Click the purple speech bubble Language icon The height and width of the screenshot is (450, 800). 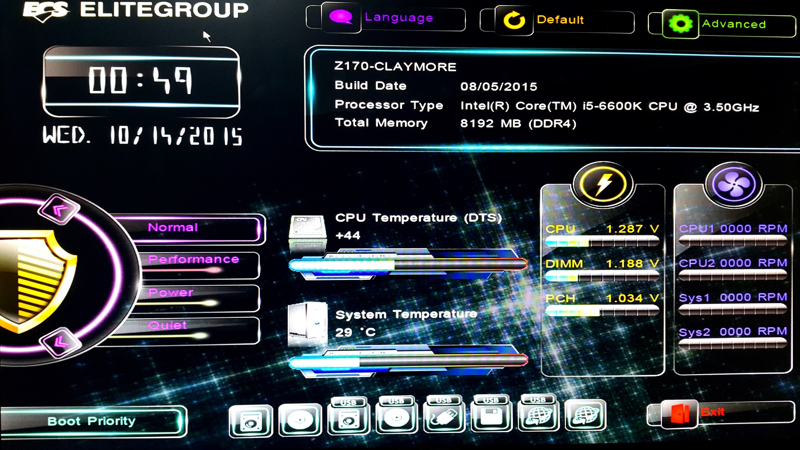[341, 17]
